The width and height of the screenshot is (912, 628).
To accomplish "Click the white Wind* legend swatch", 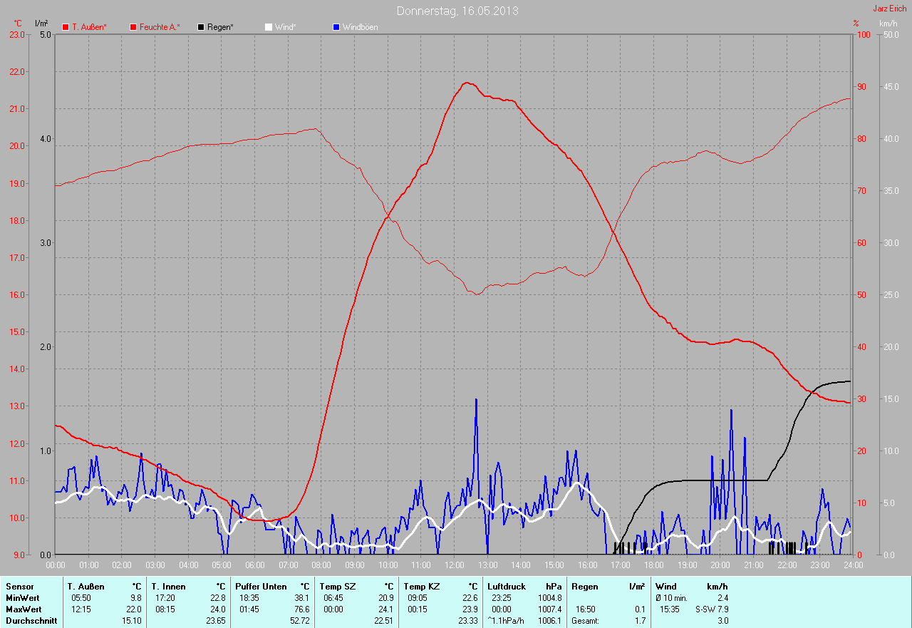I will click(269, 27).
